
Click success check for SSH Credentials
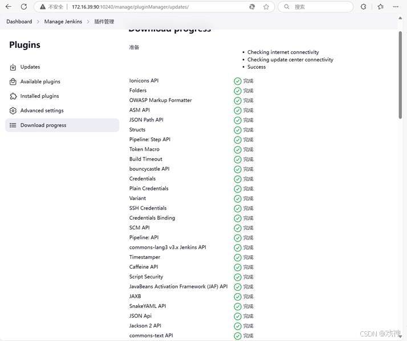point(238,208)
